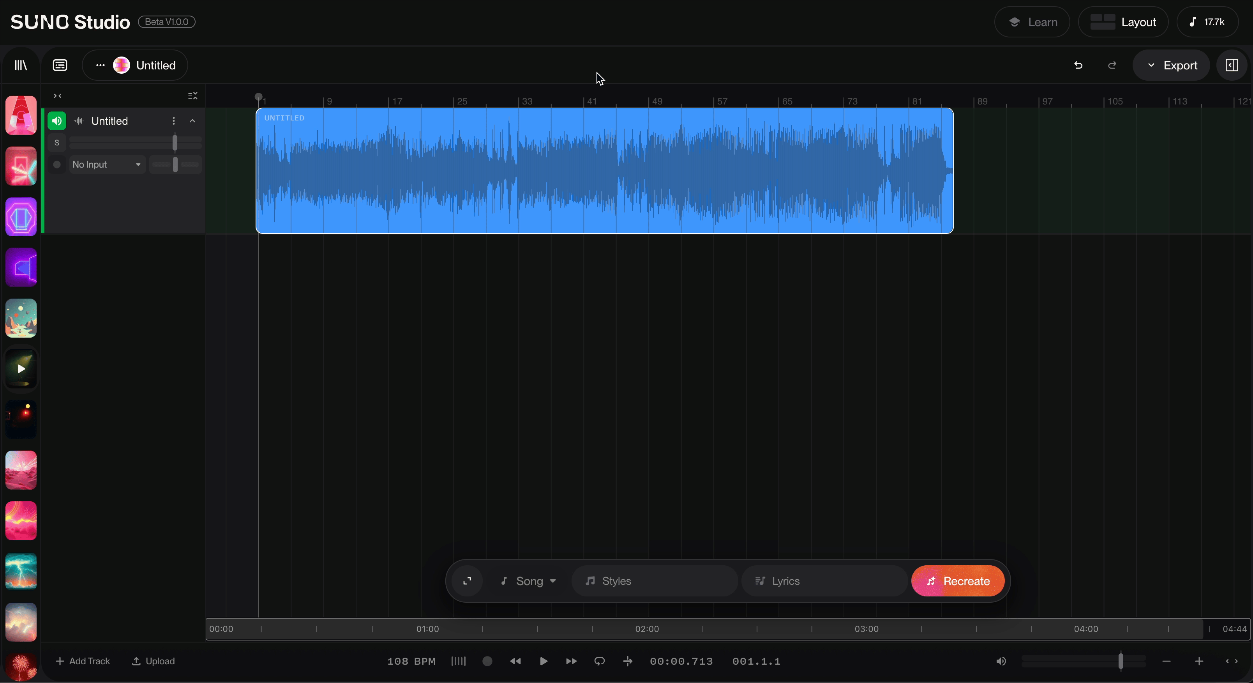Screen dimensions: 1253x683
Task: Open the library sidebar icon
Action: (x=21, y=65)
